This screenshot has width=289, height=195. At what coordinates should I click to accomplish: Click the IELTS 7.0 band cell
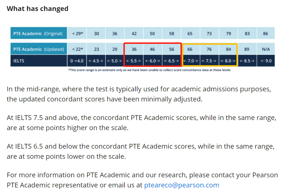click(191, 61)
